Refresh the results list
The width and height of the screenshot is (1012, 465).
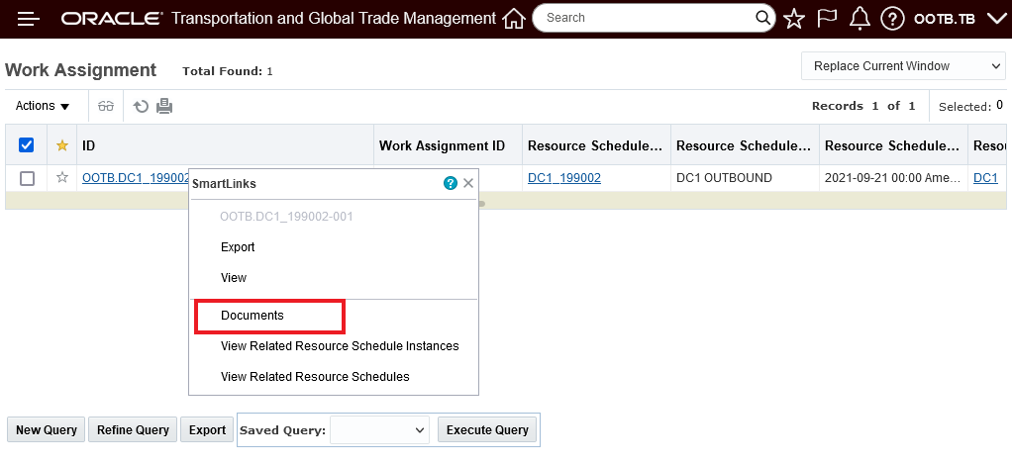pos(142,106)
